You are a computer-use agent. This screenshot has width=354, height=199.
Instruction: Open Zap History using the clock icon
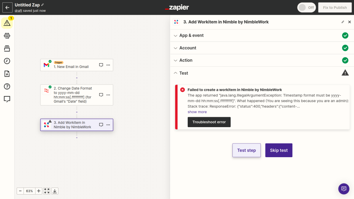(x=7, y=61)
